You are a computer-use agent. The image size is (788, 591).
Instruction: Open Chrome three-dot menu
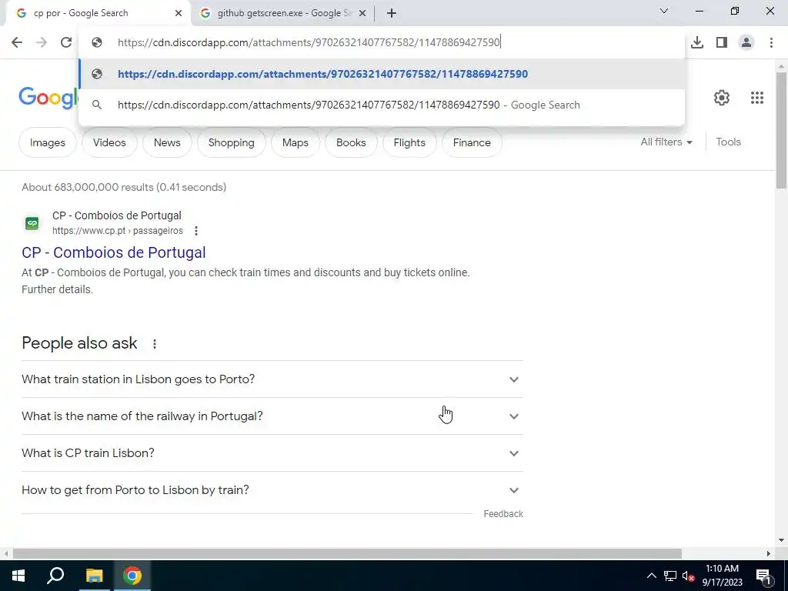click(771, 42)
